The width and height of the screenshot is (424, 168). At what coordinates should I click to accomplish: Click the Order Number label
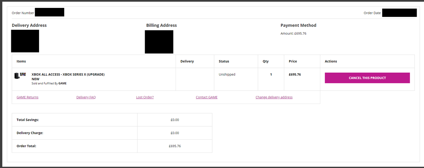(23, 13)
